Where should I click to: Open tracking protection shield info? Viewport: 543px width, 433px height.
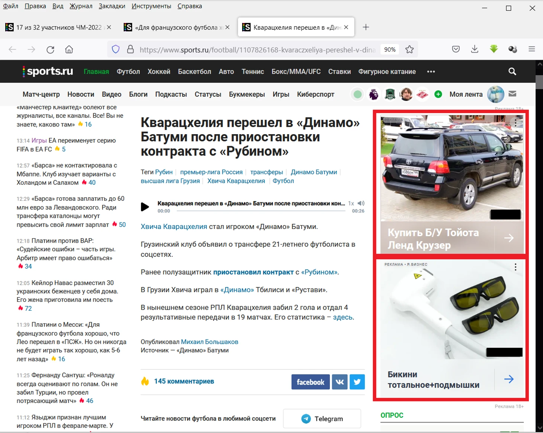(116, 49)
